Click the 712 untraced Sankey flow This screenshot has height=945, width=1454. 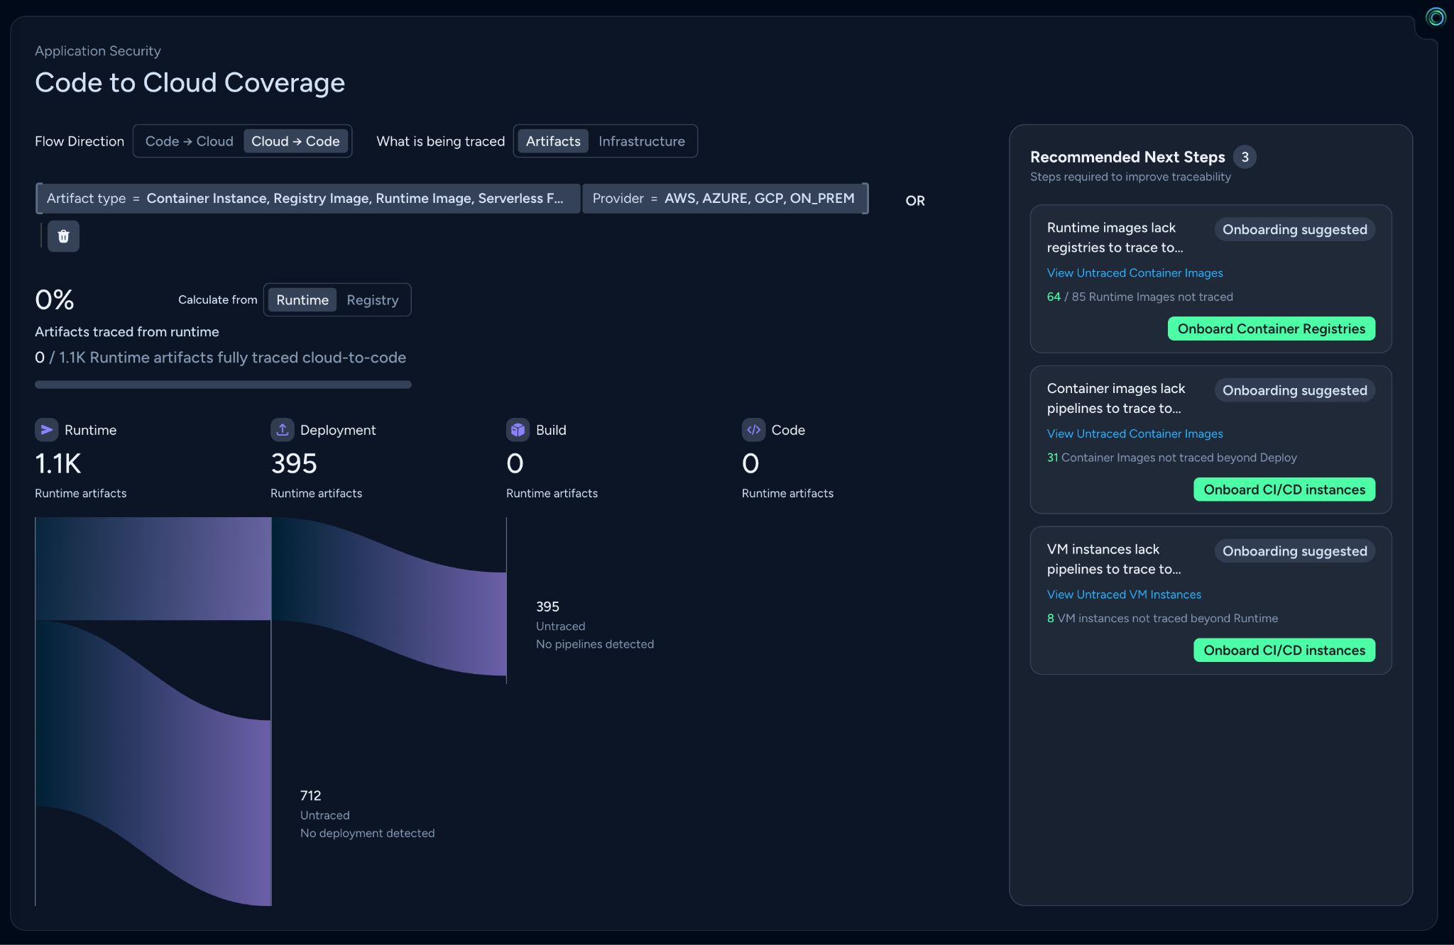pyautogui.click(x=153, y=763)
